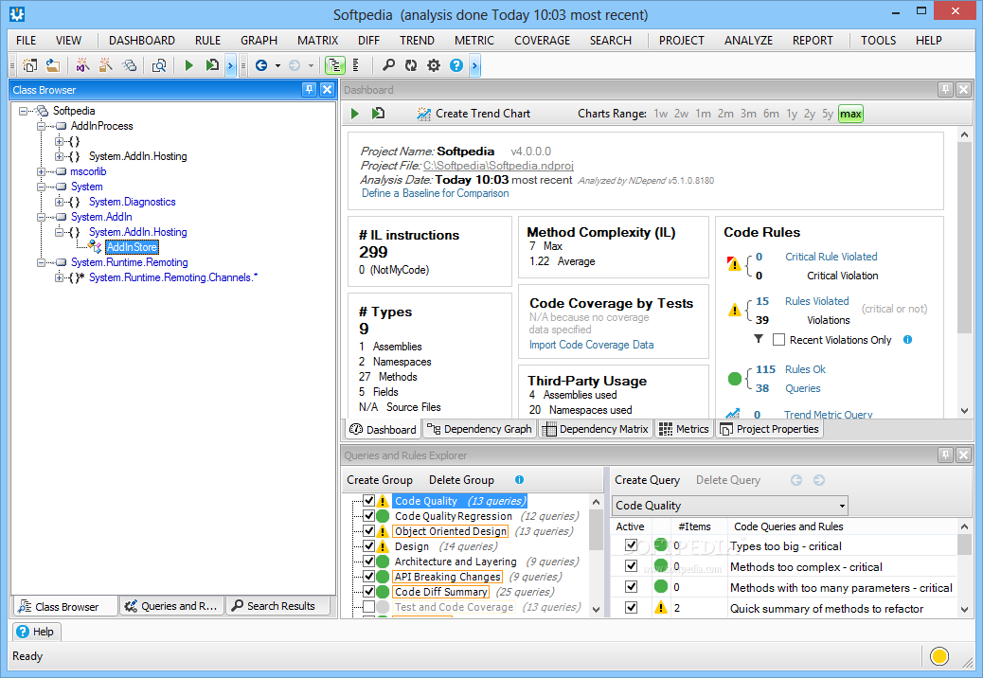Click the yellow status circle indicator
This screenshot has height=678, width=983.
pyautogui.click(x=939, y=656)
